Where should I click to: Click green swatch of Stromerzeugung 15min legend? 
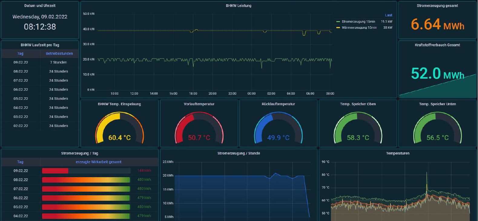point(338,21)
